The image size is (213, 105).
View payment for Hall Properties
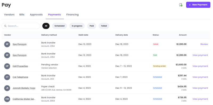pos(200,66)
